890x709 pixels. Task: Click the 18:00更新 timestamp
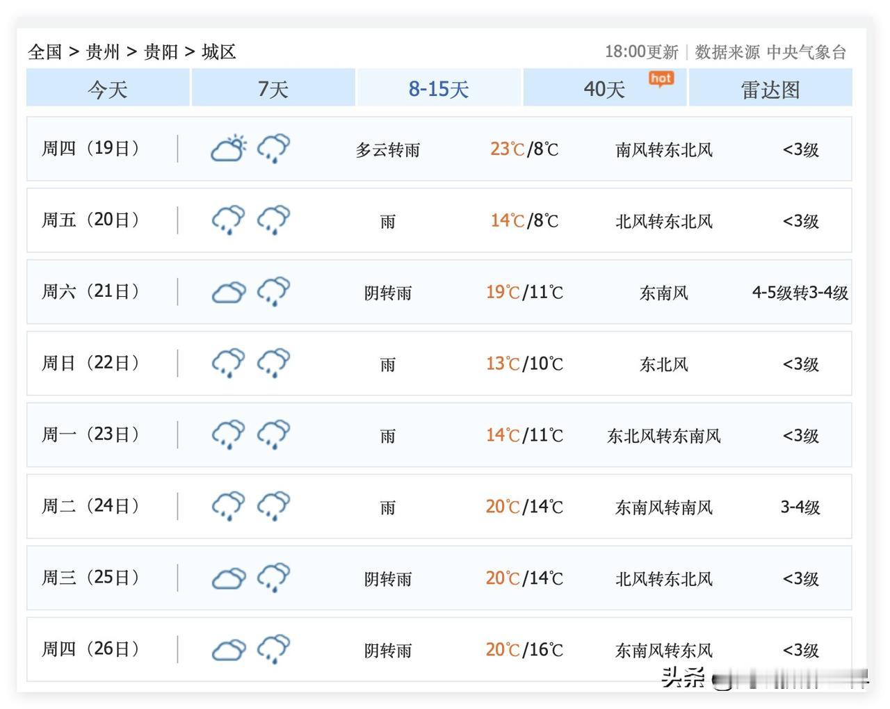point(641,52)
